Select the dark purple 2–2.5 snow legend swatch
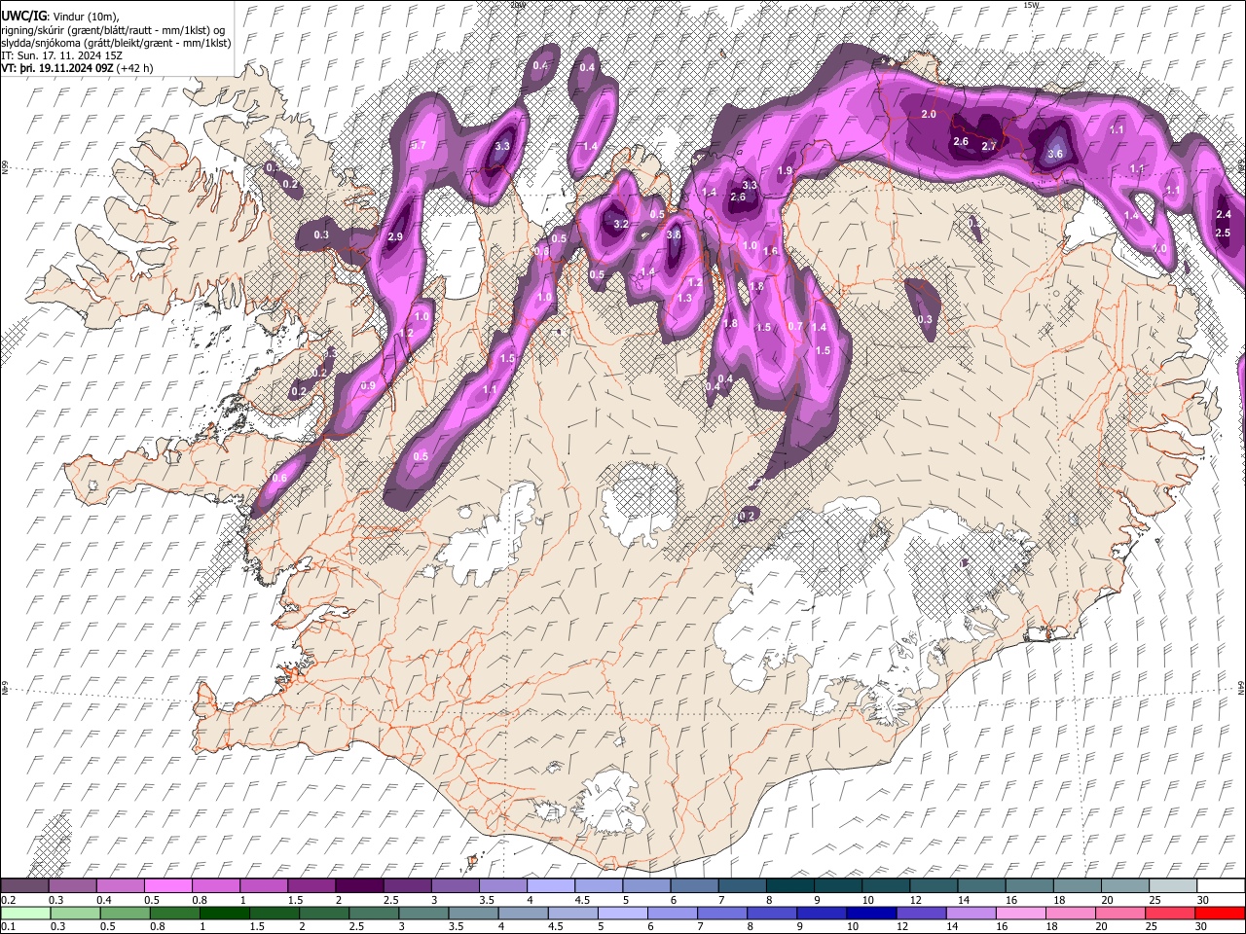This screenshot has width=1246, height=934. 359,886
